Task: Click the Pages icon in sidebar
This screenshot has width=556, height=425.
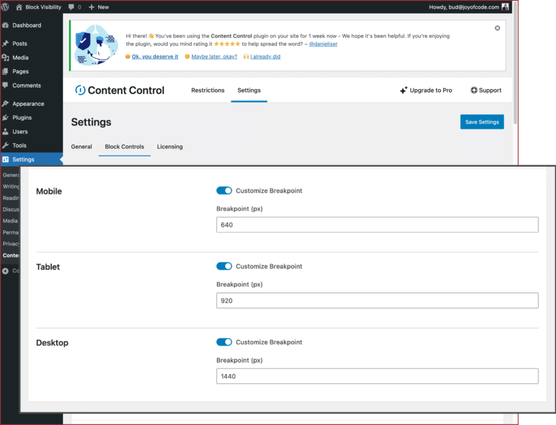Action: pyautogui.click(x=5, y=71)
